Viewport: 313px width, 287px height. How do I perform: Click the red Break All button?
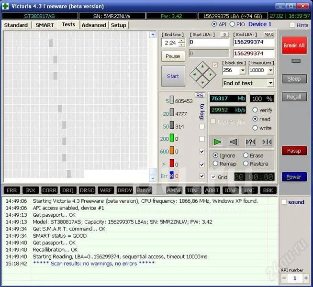294,45
